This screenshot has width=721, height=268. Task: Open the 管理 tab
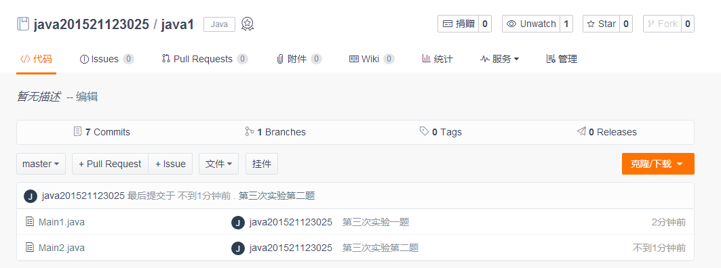click(x=562, y=59)
